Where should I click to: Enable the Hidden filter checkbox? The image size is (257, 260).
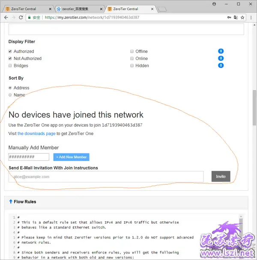click(x=132, y=66)
